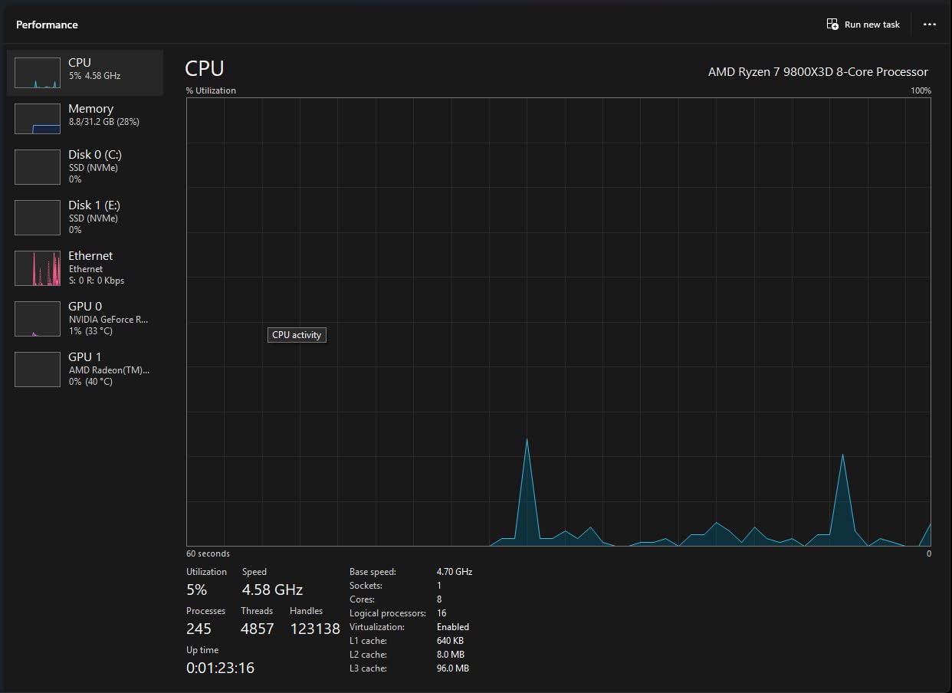Open GPU 1 AMD Radeon view
Screen dimensions: 952x693
[x=85, y=369]
